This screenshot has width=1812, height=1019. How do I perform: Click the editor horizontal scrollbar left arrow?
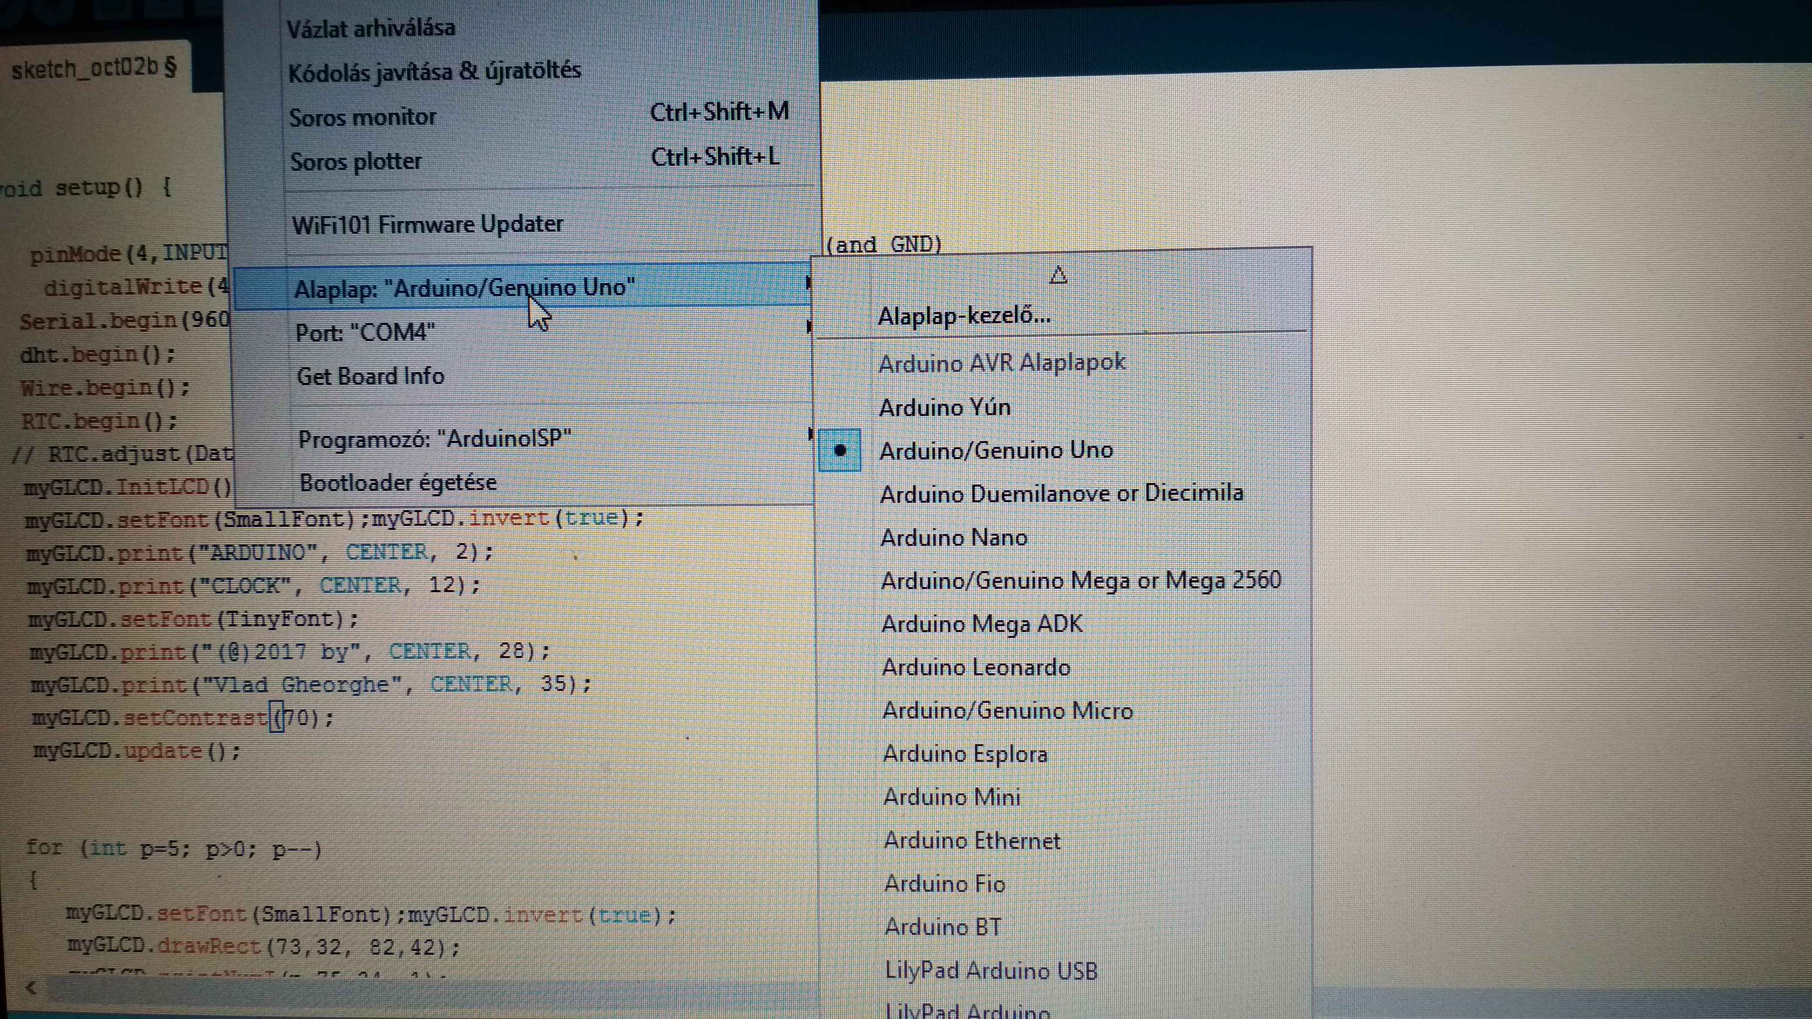pyautogui.click(x=31, y=988)
